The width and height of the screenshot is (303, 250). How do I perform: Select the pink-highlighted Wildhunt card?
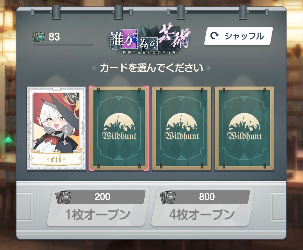119,128
